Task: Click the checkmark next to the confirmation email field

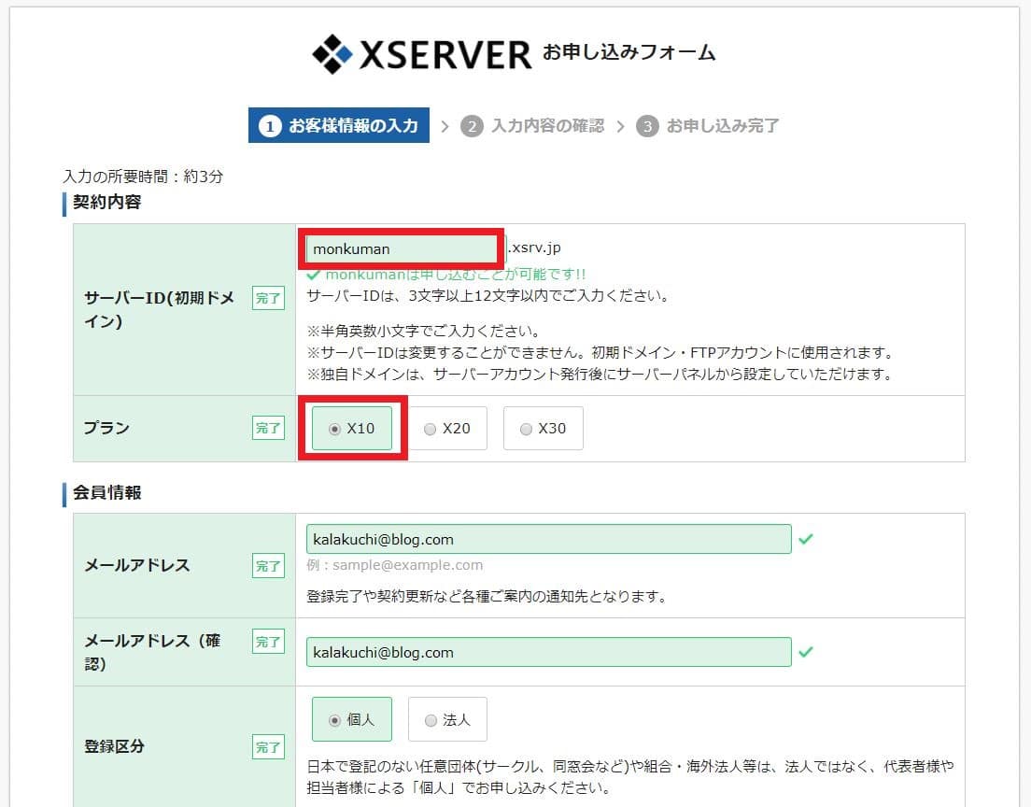Action: click(x=806, y=651)
